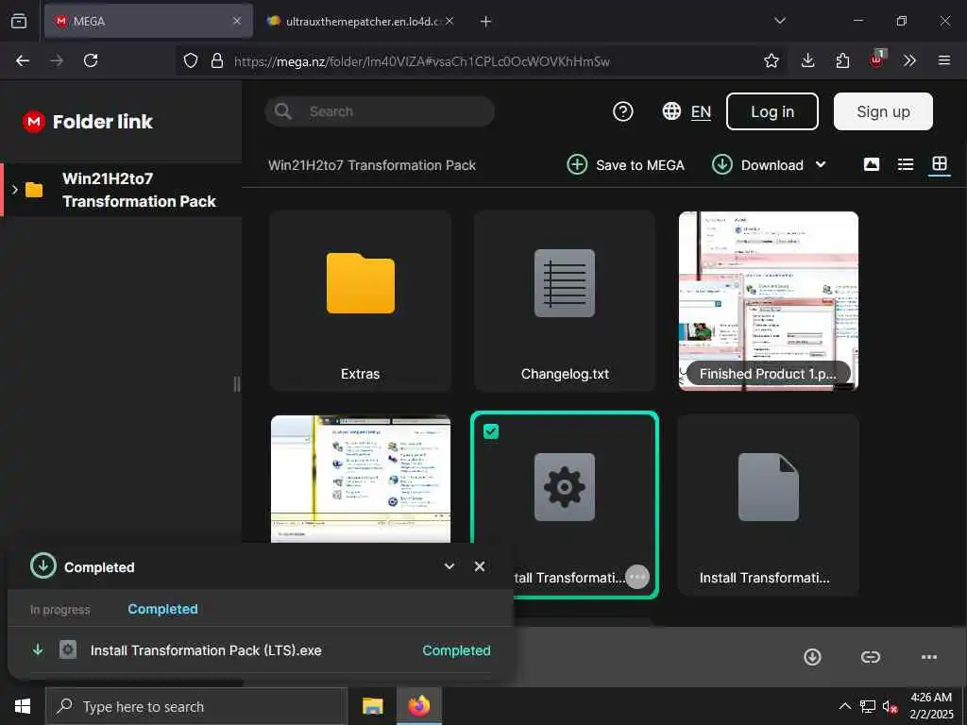967x725 pixels.
Task: Click the Win21H2to7 Transformation Pack breadcrumb
Action: [372, 165]
